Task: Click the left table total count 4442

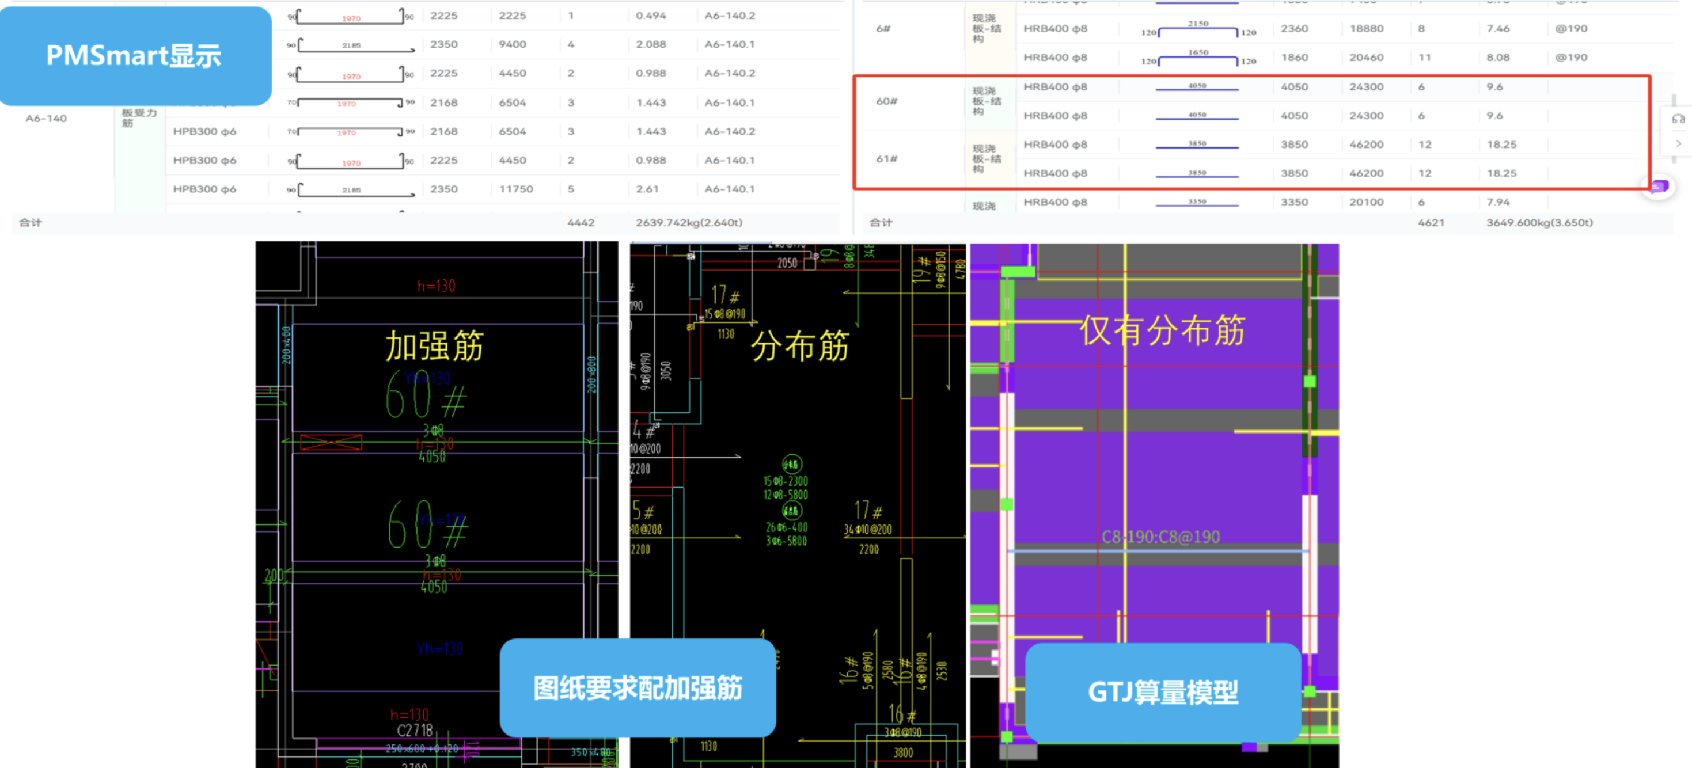Action: click(581, 223)
